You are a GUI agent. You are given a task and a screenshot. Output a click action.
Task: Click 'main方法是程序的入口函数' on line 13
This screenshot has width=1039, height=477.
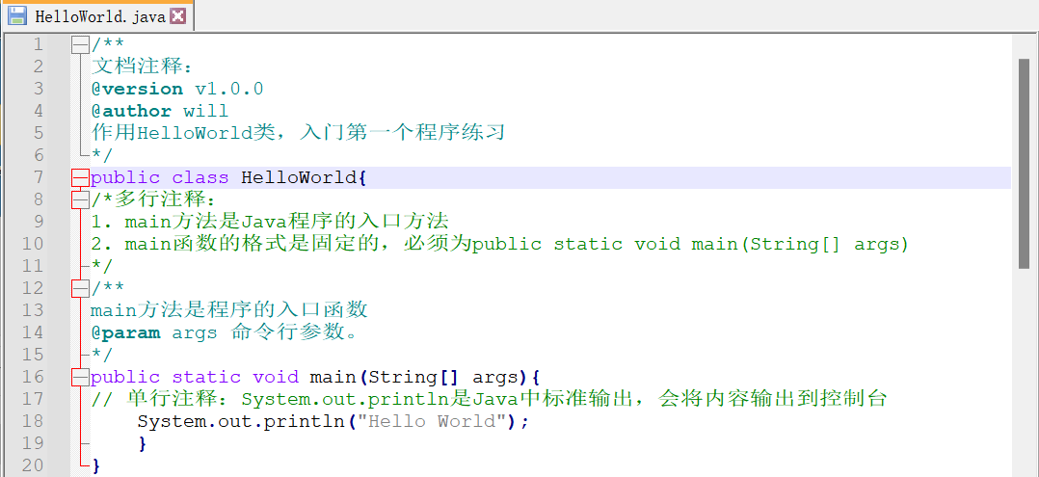pos(229,310)
